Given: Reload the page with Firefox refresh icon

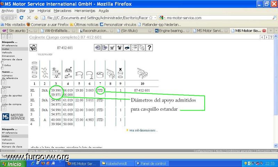Looking at the screenshot, I should tap(22, 17).
